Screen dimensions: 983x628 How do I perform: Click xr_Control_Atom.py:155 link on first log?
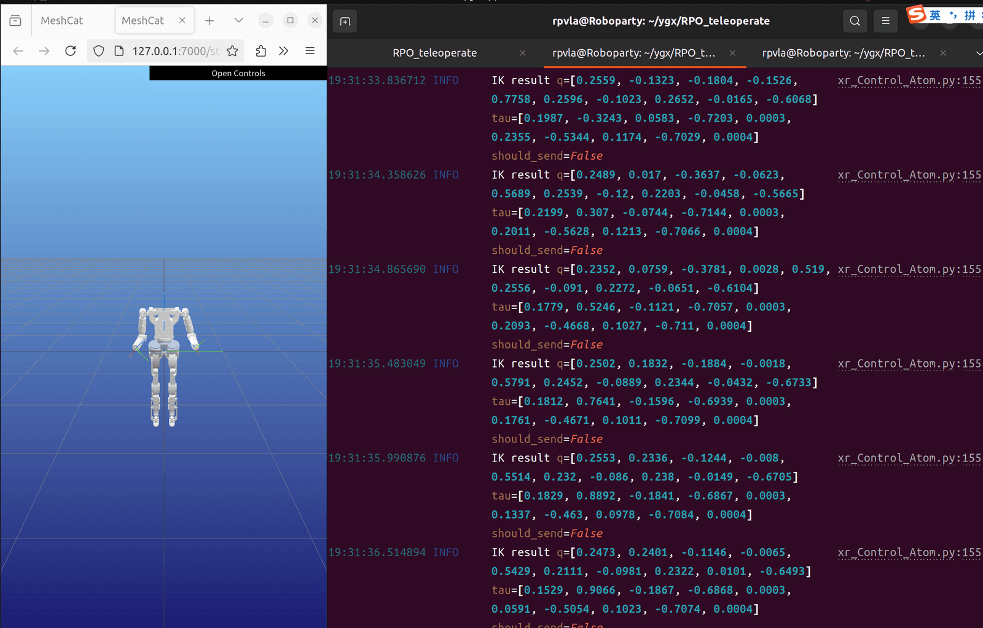(x=909, y=80)
